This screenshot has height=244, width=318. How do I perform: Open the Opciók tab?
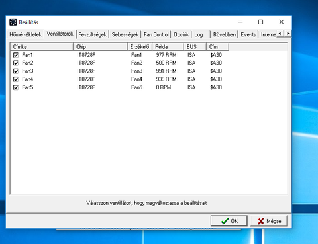[x=181, y=34]
